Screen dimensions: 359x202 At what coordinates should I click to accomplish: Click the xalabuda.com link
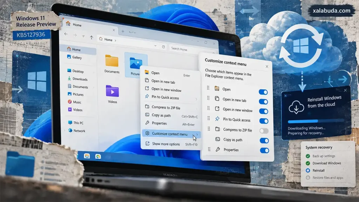tap(331, 11)
